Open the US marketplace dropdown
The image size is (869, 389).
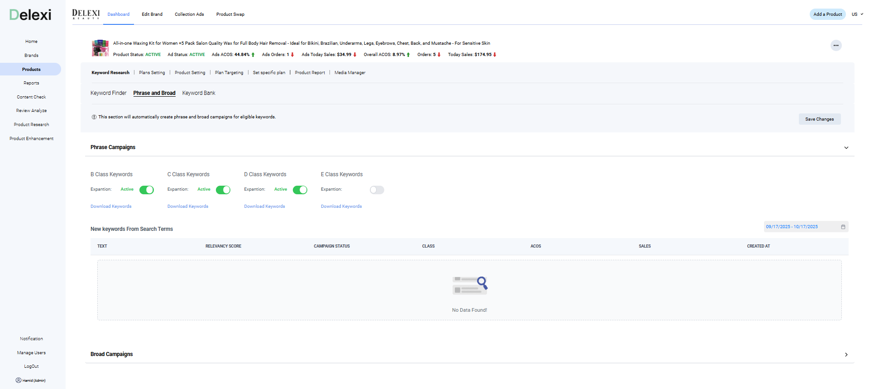pyautogui.click(x=857, y=14)
